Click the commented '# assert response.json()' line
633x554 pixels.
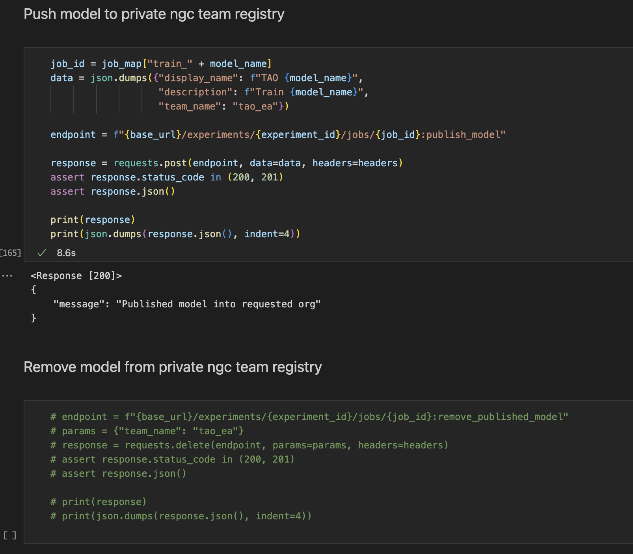coord(118,474)
